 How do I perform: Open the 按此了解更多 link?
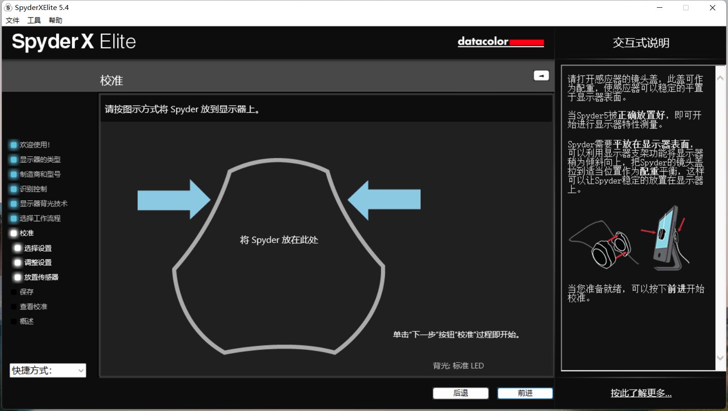[x=641, y=393]
